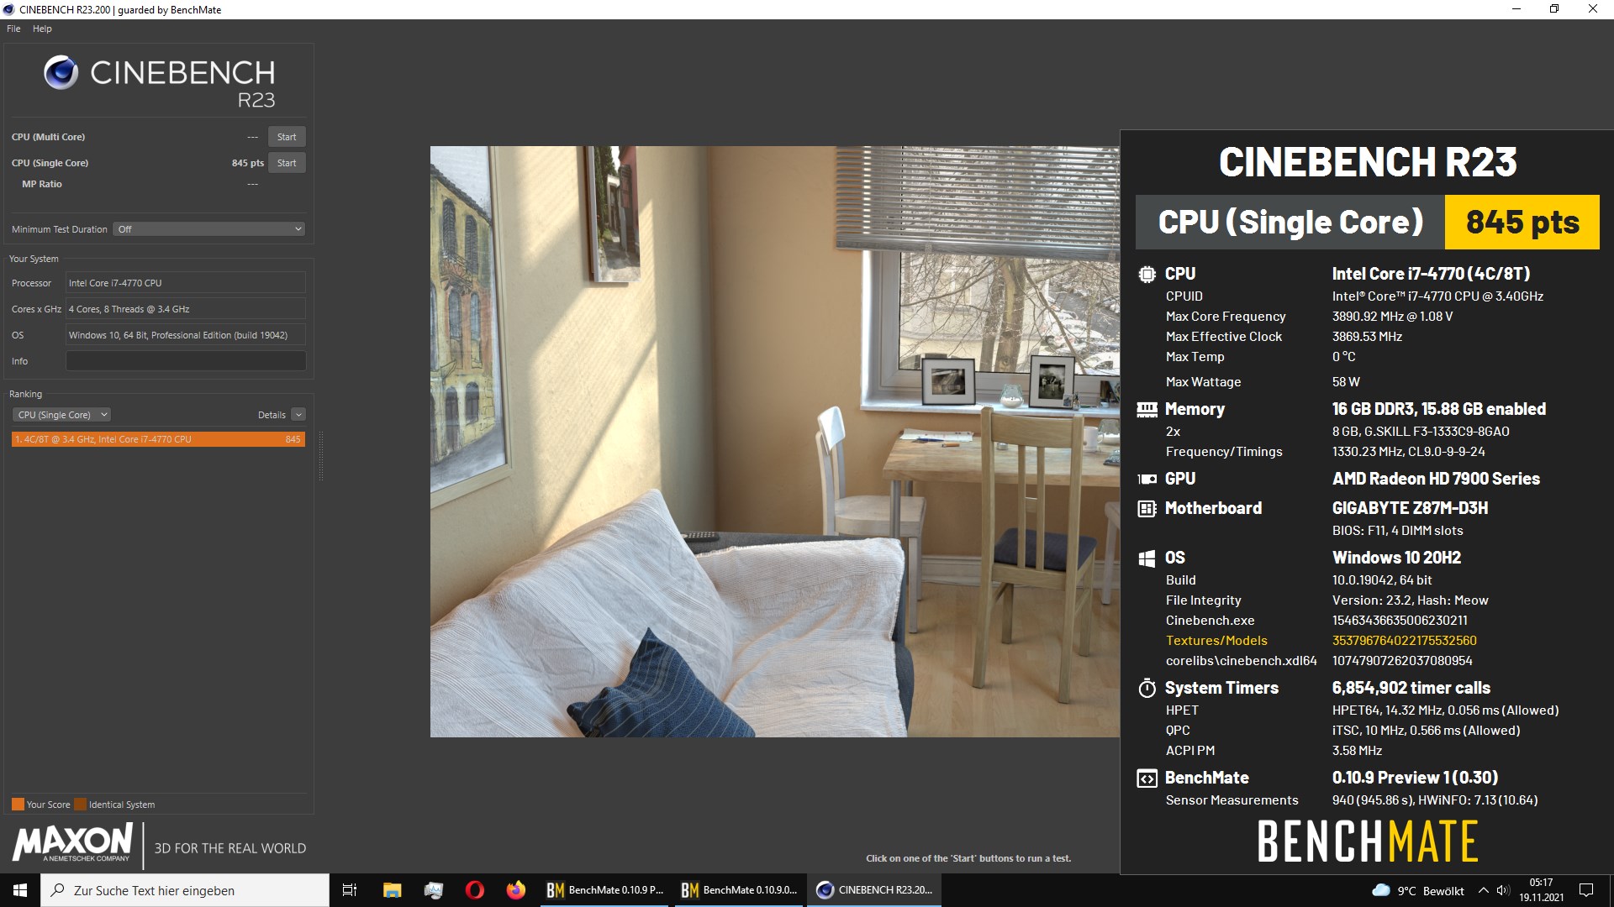Click the Identical System legend swatch

tap(80, 805)
